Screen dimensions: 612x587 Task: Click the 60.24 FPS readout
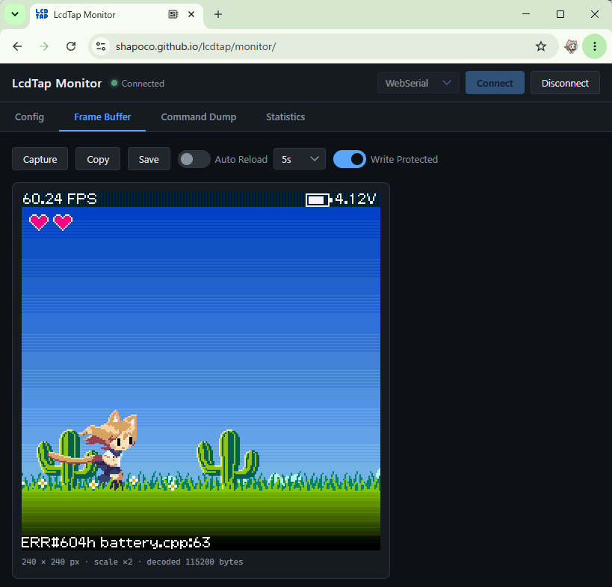[x=59, y=199]
